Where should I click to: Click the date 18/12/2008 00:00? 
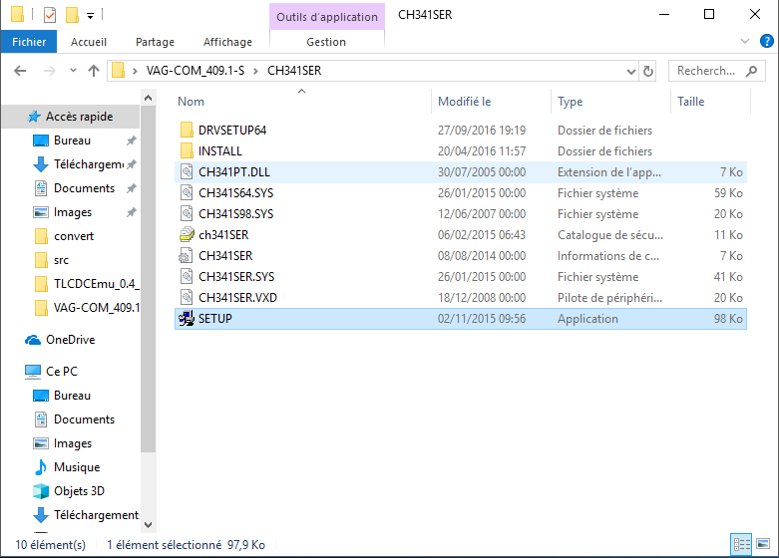point(482,297)
